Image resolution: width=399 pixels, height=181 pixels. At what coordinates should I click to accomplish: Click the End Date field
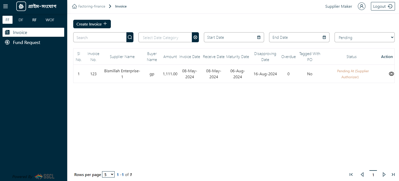[x=299, y=37]
